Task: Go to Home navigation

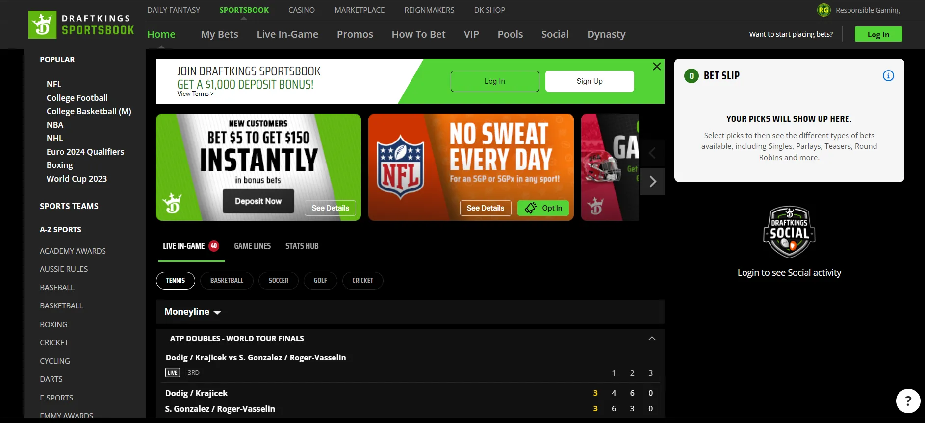Action: pos(161,34)
